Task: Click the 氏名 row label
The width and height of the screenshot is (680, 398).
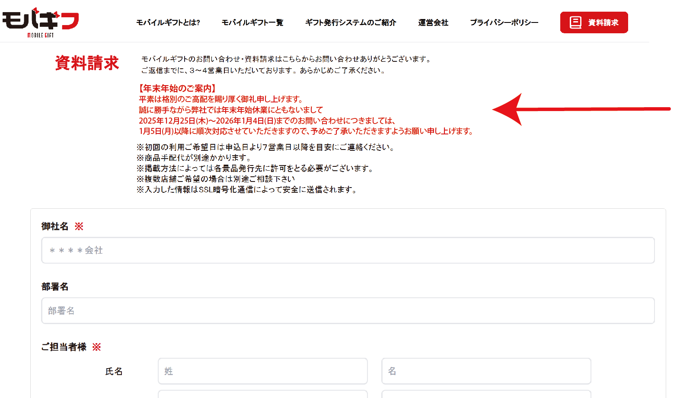Action: 114,372
